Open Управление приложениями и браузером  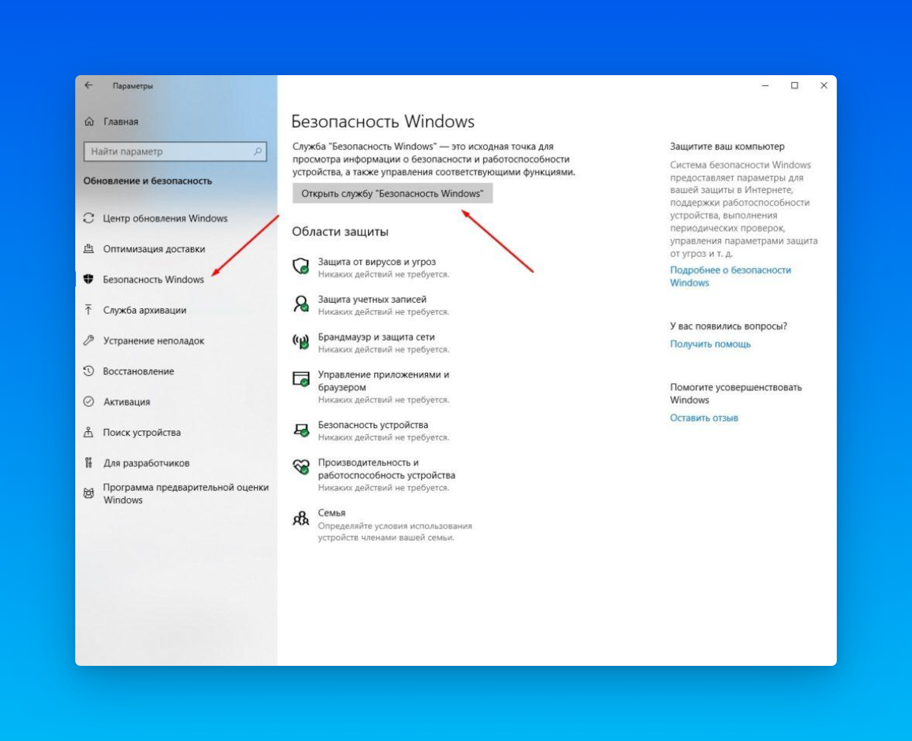(384, 380)
